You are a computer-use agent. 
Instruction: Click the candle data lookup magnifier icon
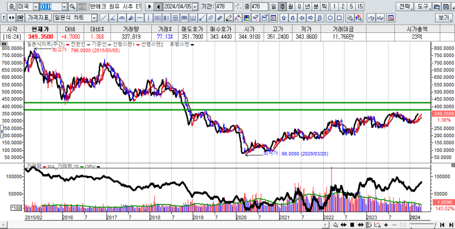point(359,18)
